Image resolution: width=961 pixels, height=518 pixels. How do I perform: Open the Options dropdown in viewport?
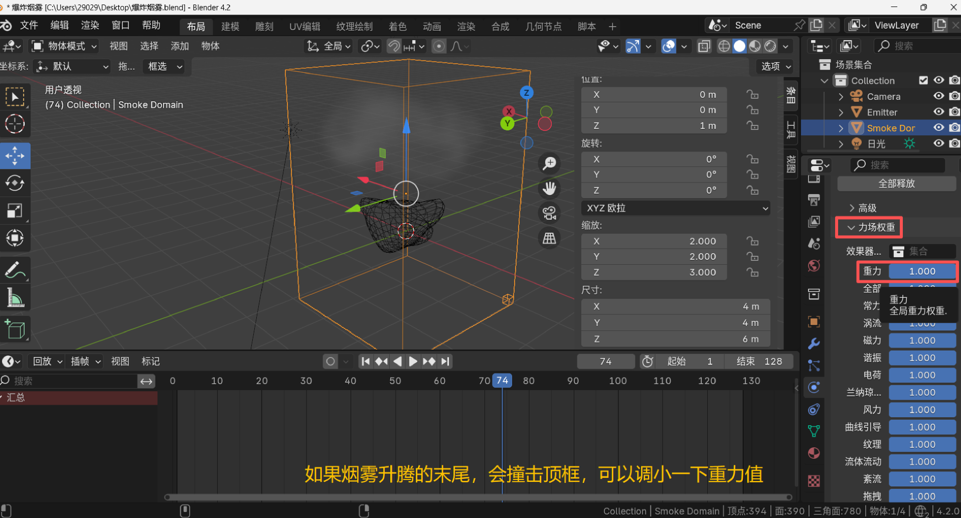coord(775,66)
